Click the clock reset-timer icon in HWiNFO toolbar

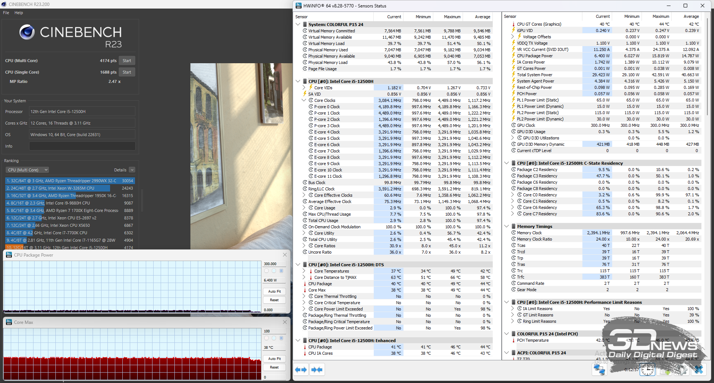(x=647, y=369)
